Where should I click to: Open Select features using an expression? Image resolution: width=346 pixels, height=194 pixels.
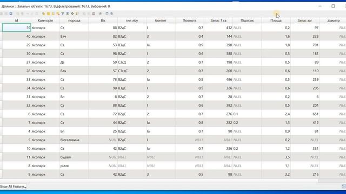(x=43, y=13)
